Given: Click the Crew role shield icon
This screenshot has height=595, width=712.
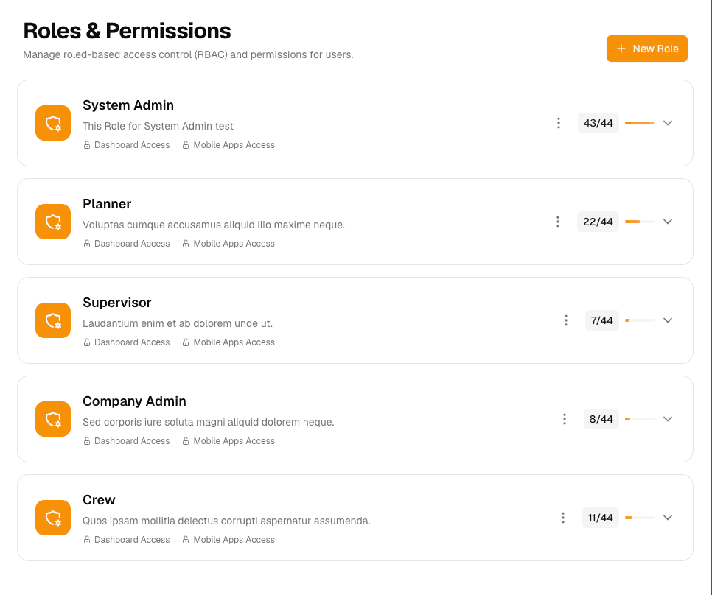Looking at the screenshot, I should (53, 518).
